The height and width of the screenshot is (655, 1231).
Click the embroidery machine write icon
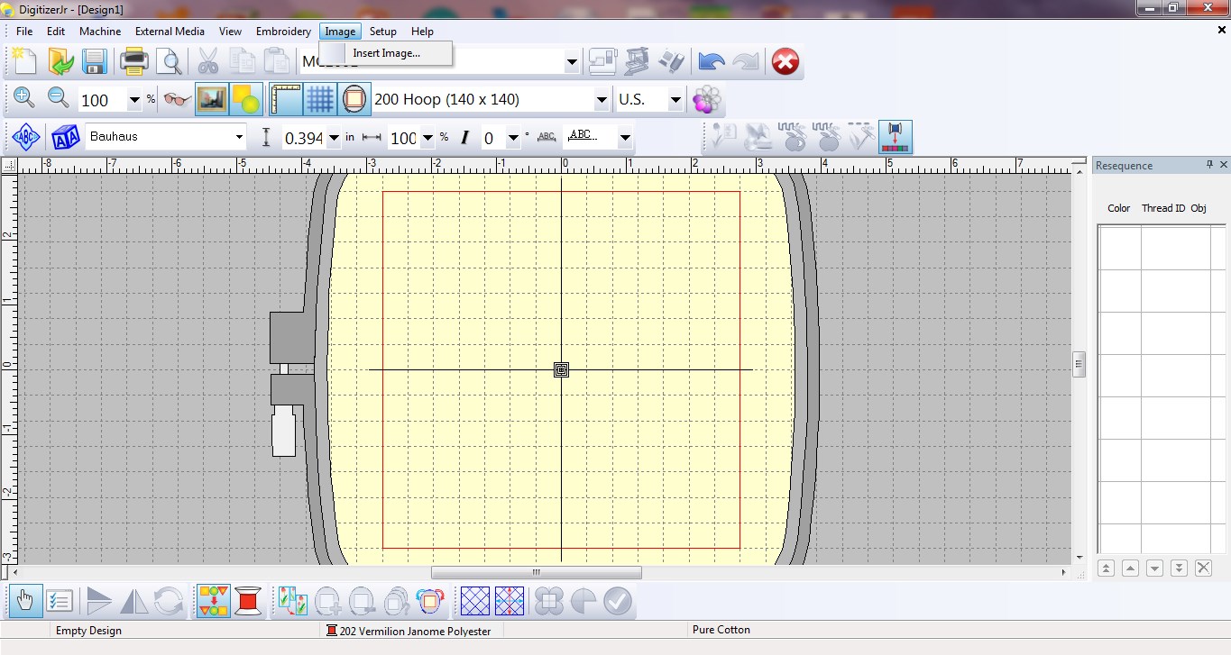coord(637,61)
